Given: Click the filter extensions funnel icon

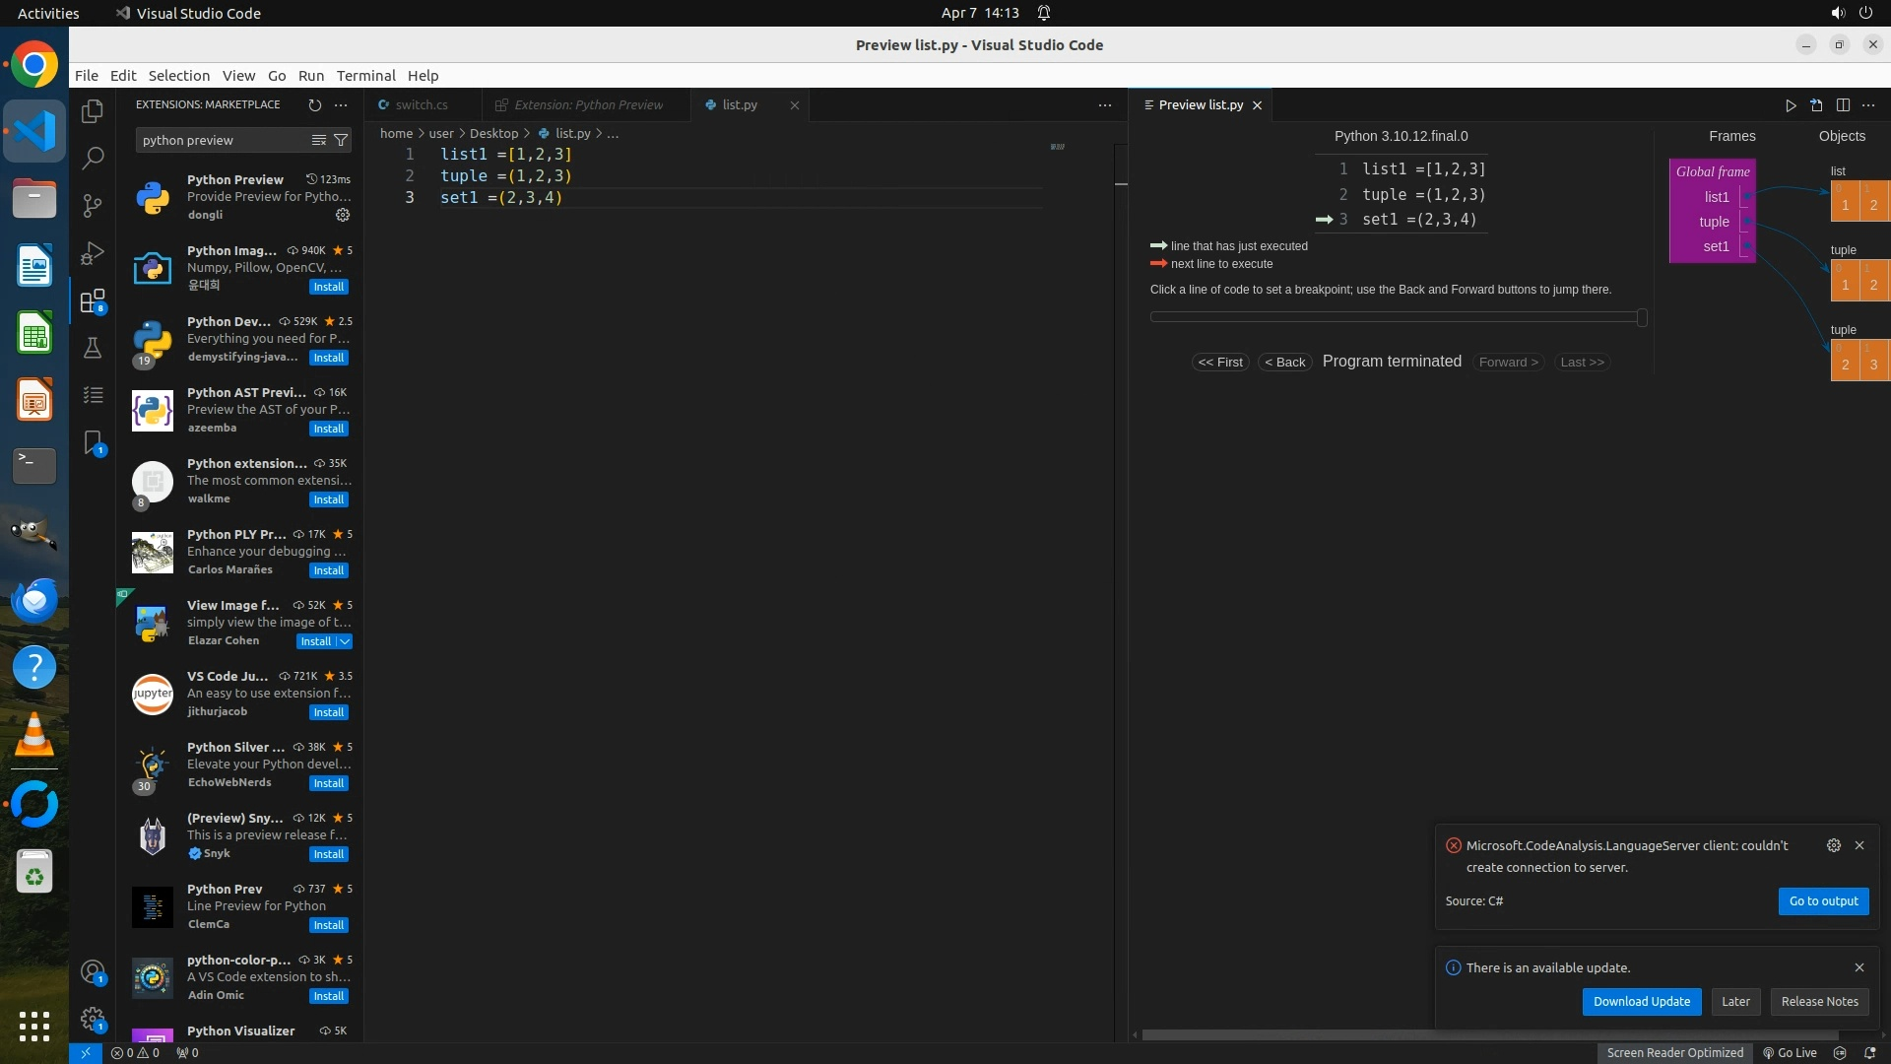Looking at the screenshot, I should tap(341, 140).
